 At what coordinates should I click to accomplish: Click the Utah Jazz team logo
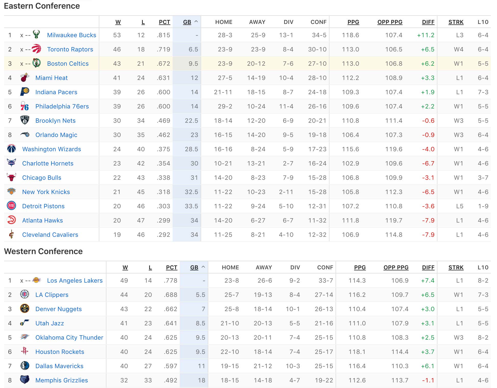25,323
